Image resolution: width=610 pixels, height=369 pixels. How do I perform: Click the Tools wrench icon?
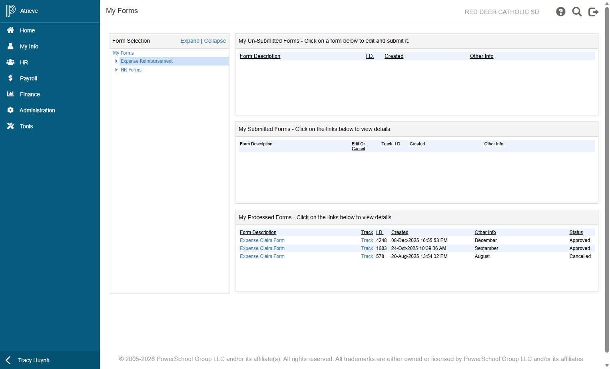click(10, 126)
